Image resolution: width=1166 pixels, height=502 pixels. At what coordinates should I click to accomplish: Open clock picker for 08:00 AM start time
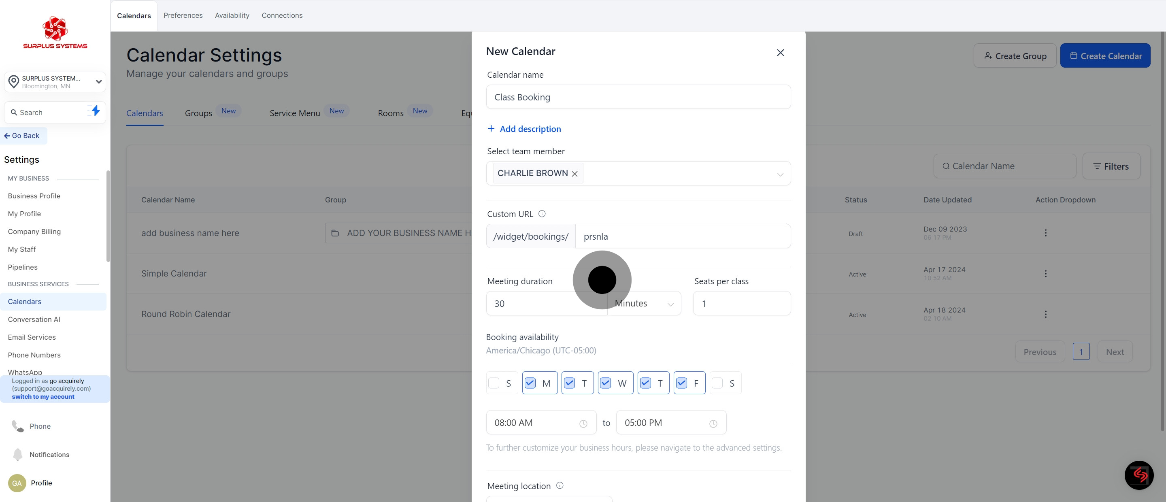click(x=583, y=424)
